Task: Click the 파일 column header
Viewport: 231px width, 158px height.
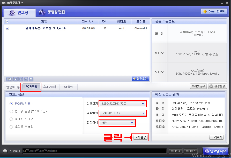Action: [x=44, y=22]
